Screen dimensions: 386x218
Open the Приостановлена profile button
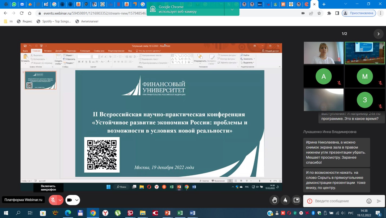359,13
